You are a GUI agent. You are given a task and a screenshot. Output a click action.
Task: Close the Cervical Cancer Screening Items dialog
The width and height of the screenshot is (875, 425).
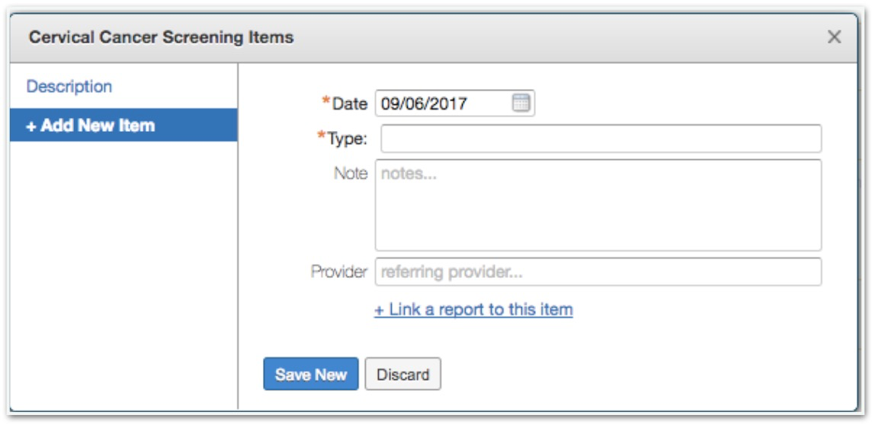tap(835, 37)
